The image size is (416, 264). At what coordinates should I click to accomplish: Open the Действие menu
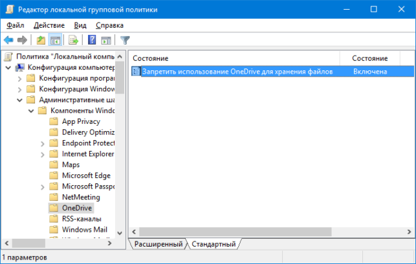pos(49,25)
